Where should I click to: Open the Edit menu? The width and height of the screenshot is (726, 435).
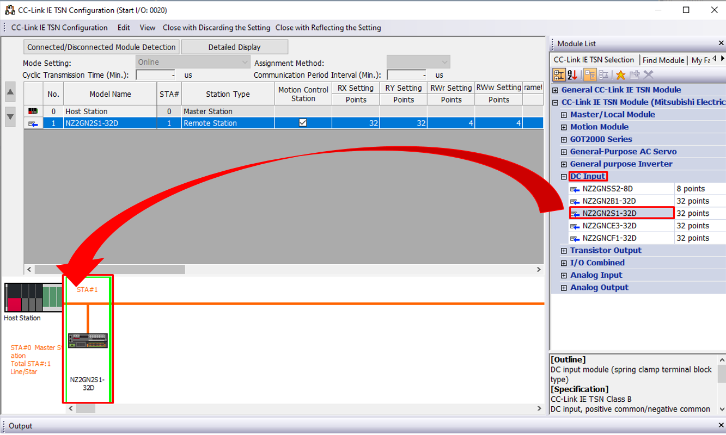[x=124, y=28]
